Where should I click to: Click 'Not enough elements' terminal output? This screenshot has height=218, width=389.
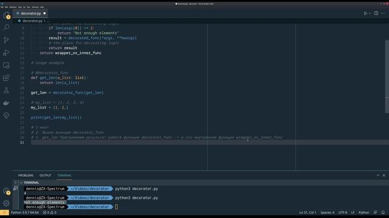point(44,202)
